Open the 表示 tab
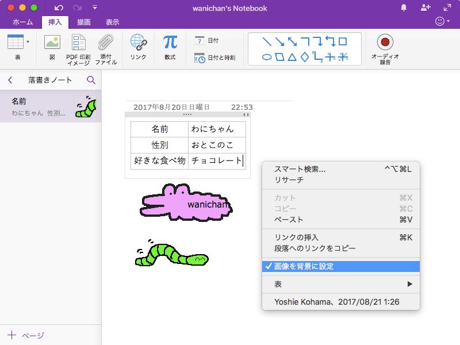This screenshot has width=460, height=345. pos(112,22)
